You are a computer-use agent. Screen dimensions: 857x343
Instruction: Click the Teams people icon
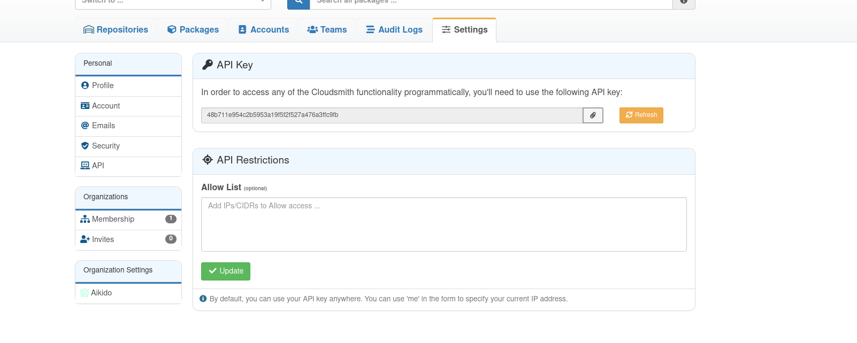[x=312, y=30]
